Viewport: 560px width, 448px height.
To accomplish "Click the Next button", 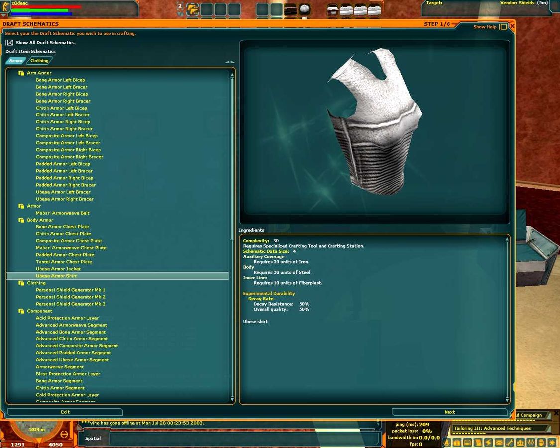I will click(449, 412).
